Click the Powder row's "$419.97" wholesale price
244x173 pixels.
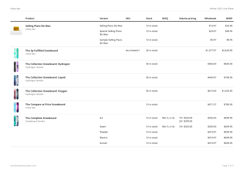click(212, 132)
